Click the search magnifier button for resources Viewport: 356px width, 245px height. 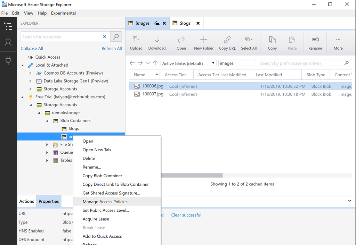point(116,37)
